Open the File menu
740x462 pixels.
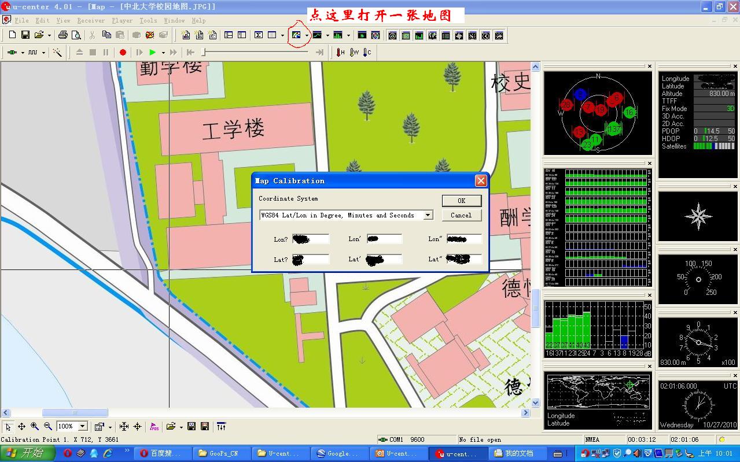coord(21,20)
